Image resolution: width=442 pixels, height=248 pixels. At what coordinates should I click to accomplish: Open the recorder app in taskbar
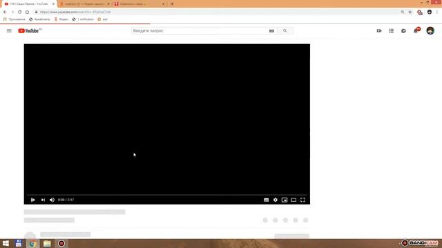coord(61,243)
